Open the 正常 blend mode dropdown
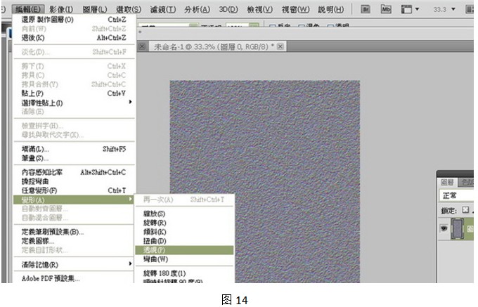Viewport: 478px width, 307px height. click(x=457, y=195)
